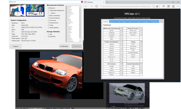Add page to favorites star
Image resolution: width=181 pixels, height=109 pixels.
[157, 6]
